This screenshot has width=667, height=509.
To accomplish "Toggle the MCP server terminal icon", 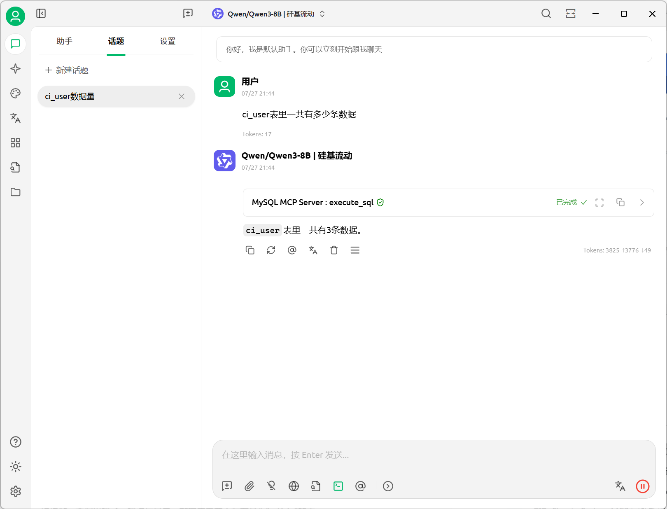I will coord(338,486).
